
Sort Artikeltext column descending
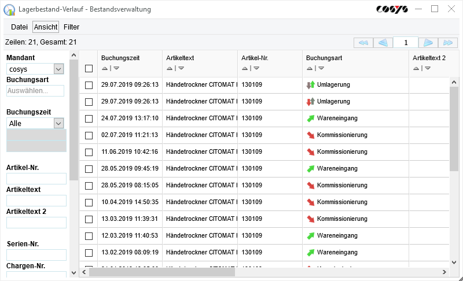click(181, 68)
